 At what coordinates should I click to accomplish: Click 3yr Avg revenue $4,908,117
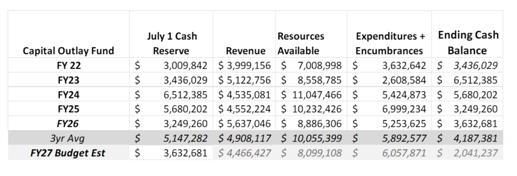pyautogui.click(x=244, y=138)
